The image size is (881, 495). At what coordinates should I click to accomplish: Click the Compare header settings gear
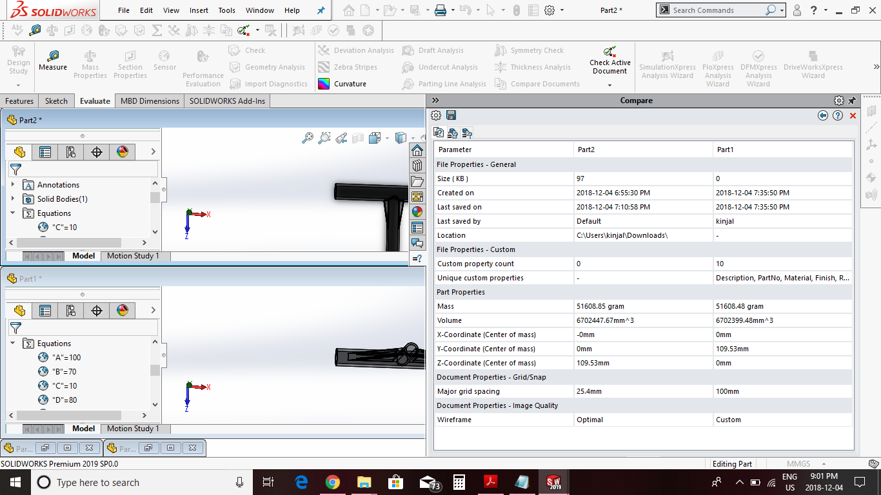coord(838,101)
